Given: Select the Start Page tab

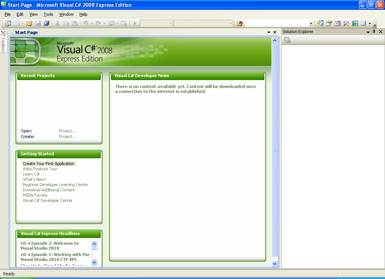Looking at the screenshot, I should click(x=26, y=32).
